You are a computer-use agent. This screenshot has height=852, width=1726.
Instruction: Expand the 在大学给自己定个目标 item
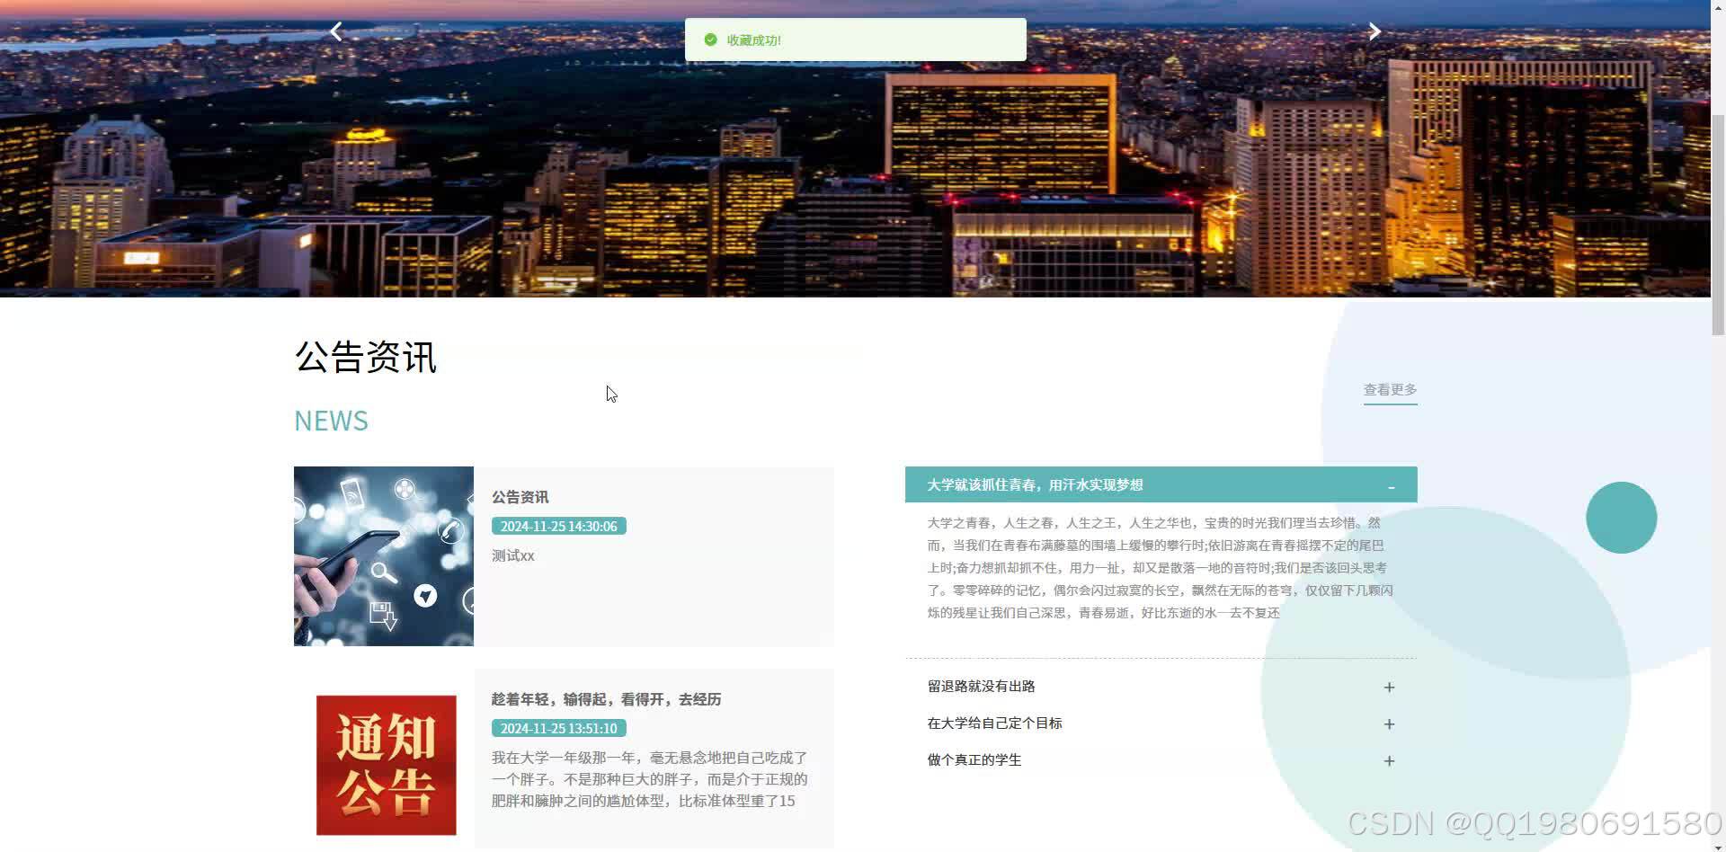(1161, 723)
